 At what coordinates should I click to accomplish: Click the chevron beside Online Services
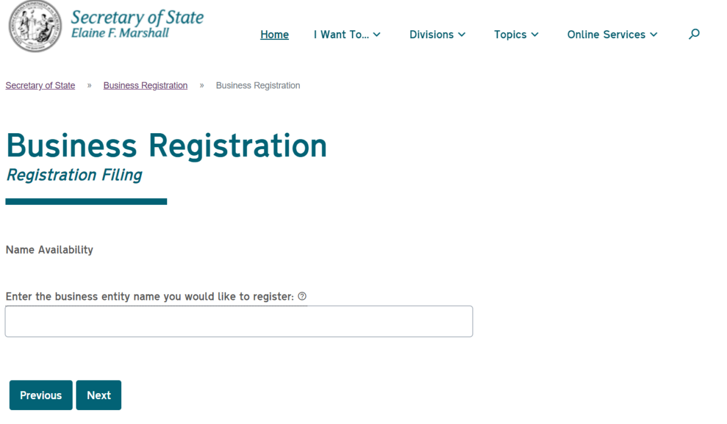tap(655, 35)
